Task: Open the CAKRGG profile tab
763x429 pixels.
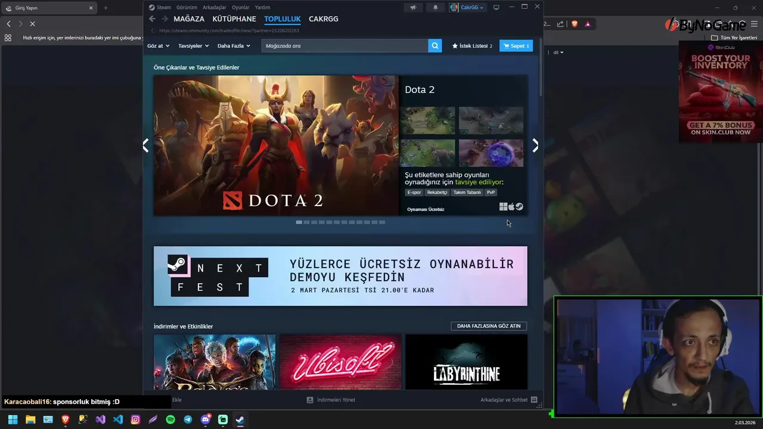Action: pyautogui.click(x=324, y=19)
